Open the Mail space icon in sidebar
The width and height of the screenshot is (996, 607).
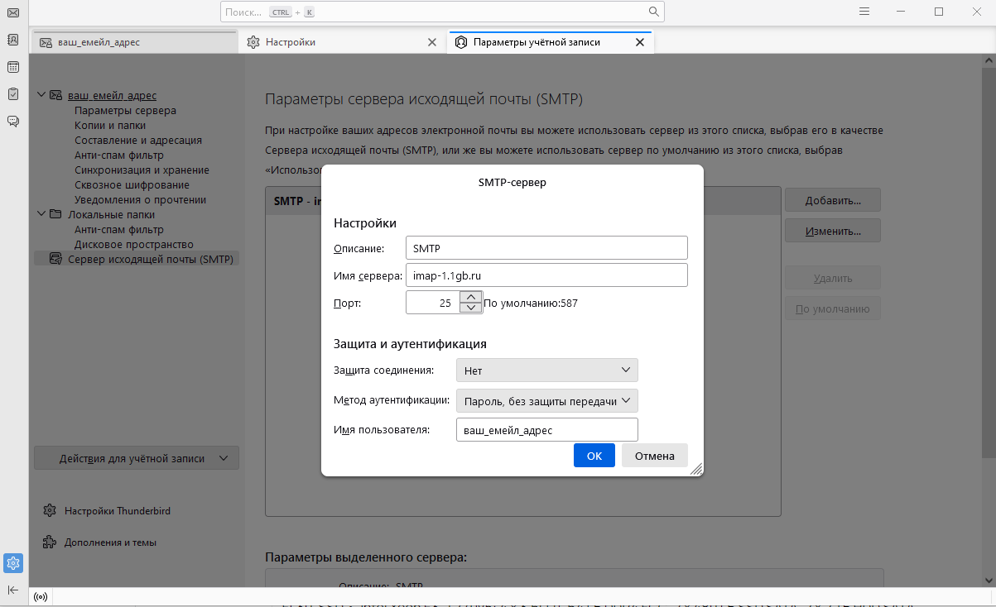coord(13,12)
